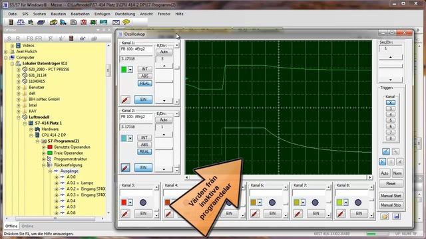Screen dimensions: 426x239
Task: Toggle Kanal 8 EIN button
Action: click(x=359, y=214)
